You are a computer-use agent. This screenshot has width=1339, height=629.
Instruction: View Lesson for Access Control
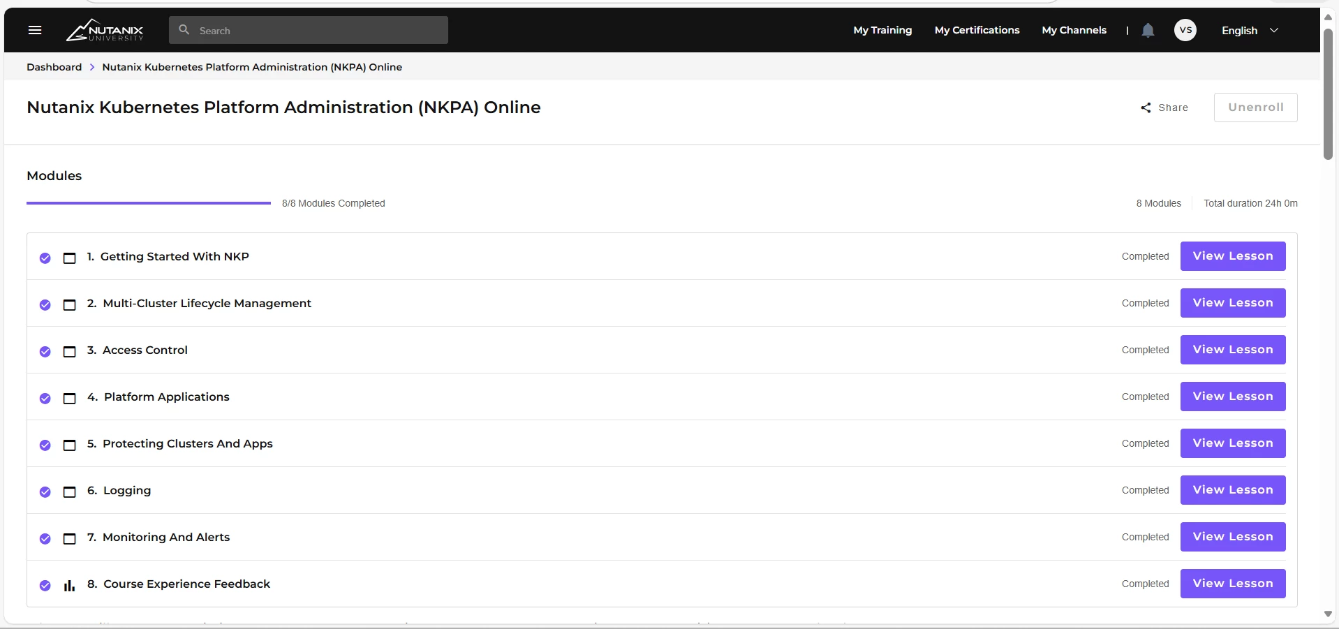tap(1233, 350)
